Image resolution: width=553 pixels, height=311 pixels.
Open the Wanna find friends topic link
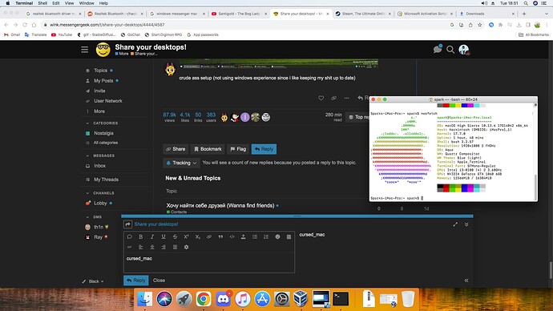tap(220, 205)
